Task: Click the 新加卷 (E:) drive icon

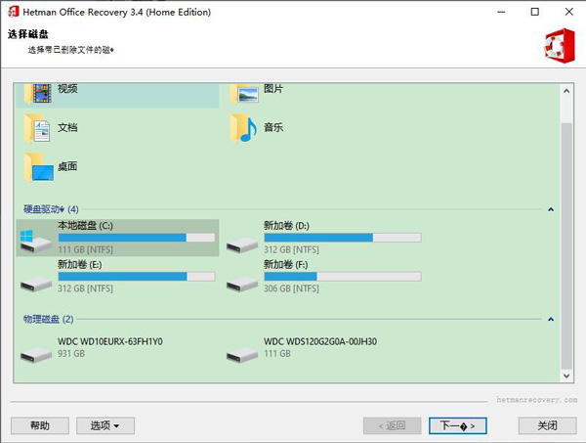Action: pyautogui.click(x=36, y=285)
